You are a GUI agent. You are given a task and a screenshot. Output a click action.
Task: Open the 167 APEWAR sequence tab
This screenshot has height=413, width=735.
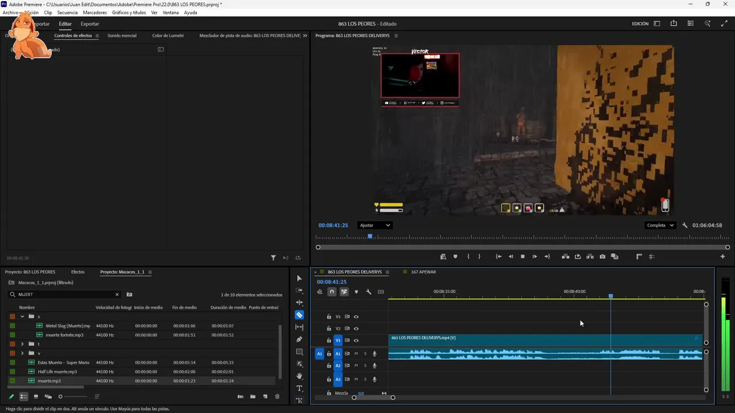423,272
